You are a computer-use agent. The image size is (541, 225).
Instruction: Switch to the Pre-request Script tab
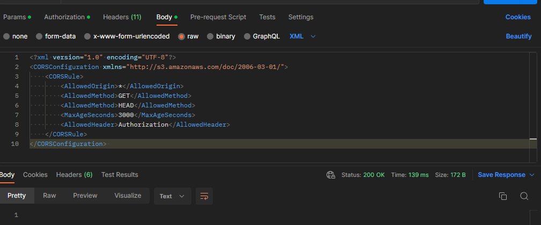218,17
